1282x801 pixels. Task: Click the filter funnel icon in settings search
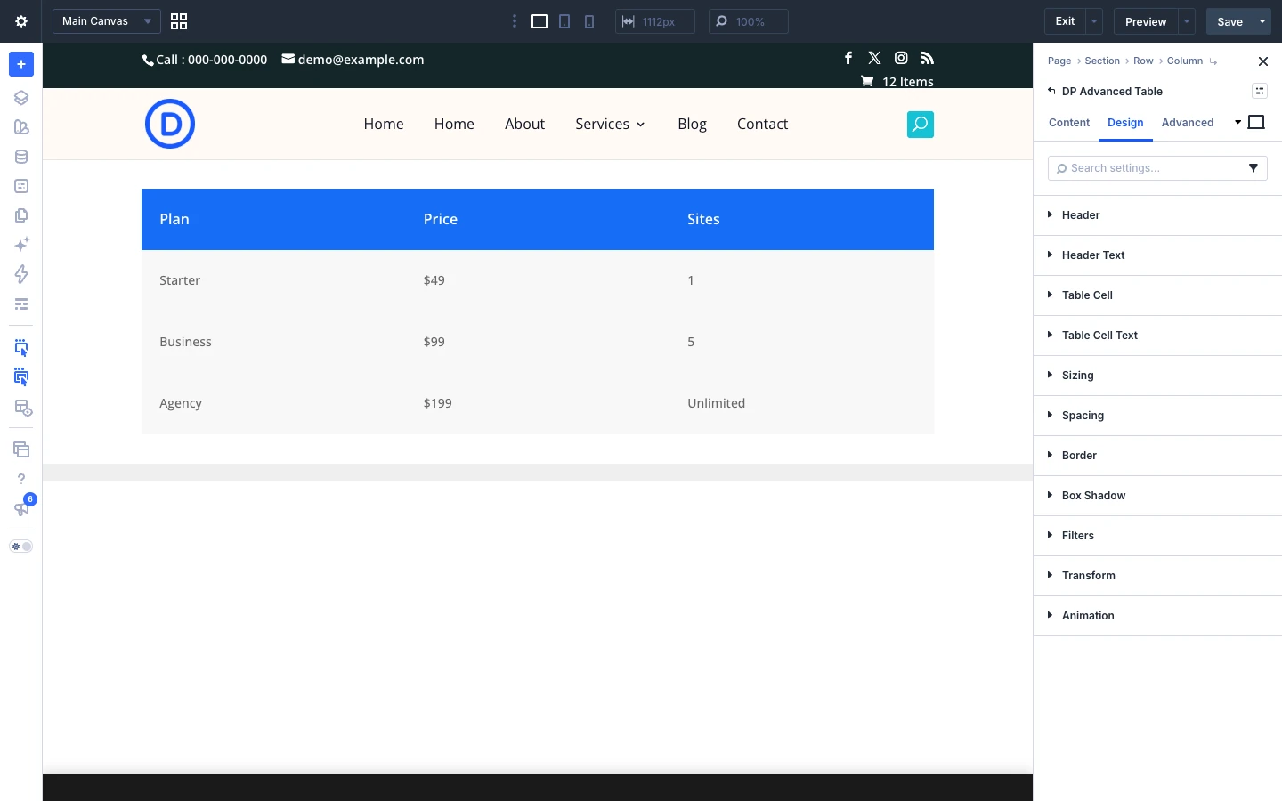(x=1254, y=168)
